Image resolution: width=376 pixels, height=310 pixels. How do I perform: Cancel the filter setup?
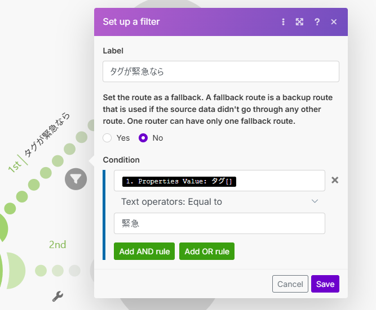290,284
